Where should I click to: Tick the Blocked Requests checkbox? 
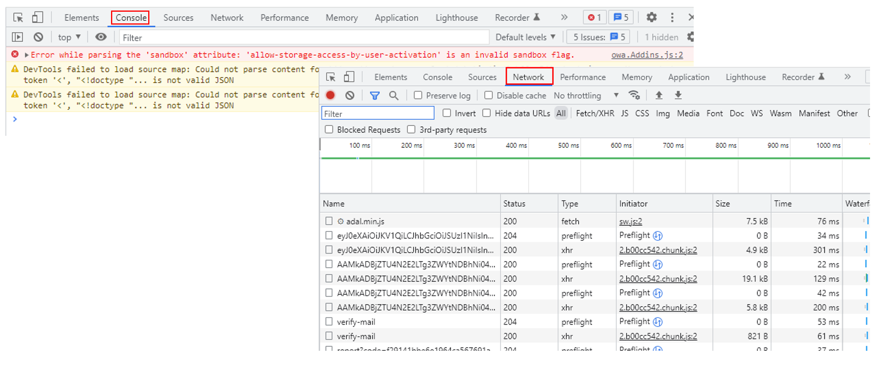pos(329,130)
